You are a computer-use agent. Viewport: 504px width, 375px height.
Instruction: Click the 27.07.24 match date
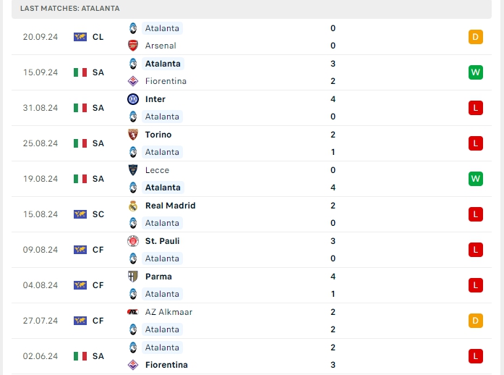point(40,321)
